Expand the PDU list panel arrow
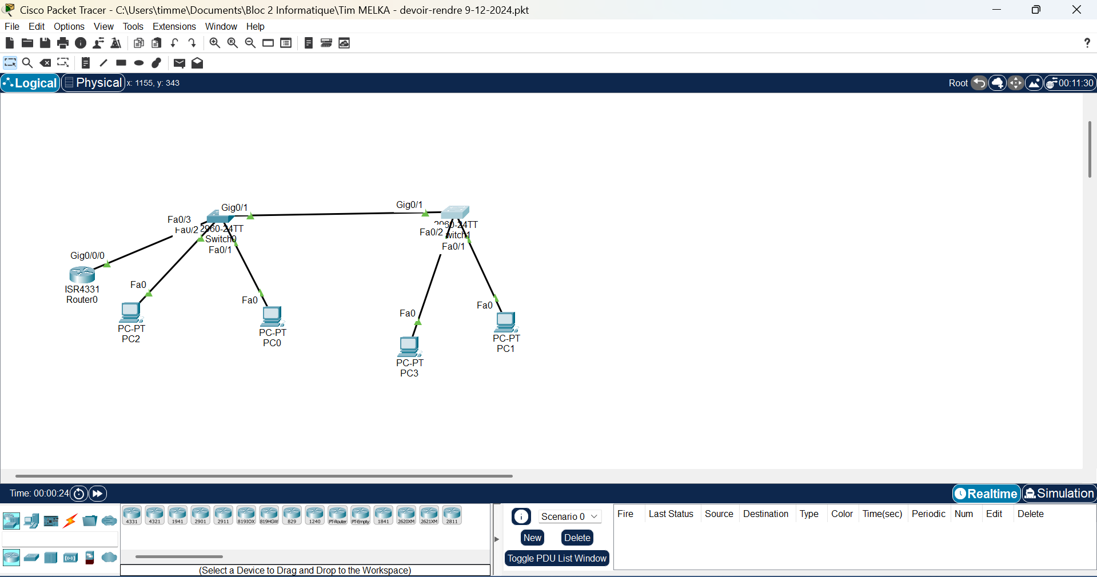The height and width of the screenshot is (577, 1097). click(x=496, y=539)
